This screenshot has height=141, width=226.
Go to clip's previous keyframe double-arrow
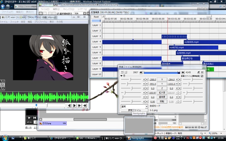coord(141,72)
